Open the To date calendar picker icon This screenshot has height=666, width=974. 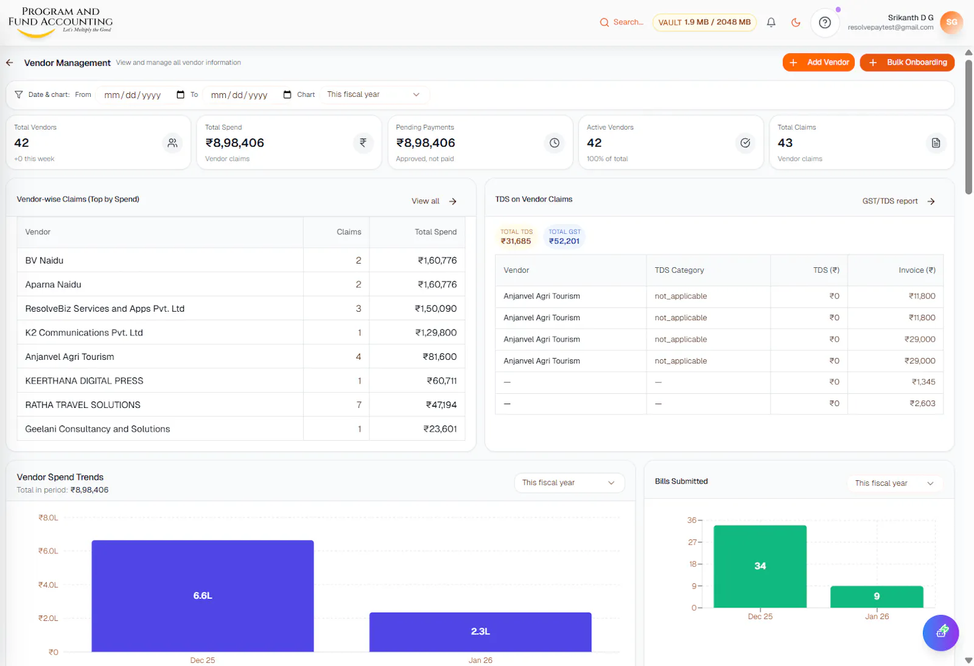[287, 94]
